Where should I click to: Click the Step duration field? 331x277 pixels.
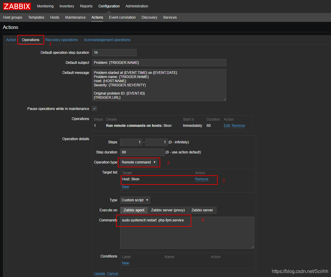pyautogui.click(x=142, y=152)
